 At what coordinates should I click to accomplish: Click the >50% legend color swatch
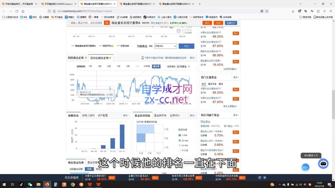(x=180, y=135)
